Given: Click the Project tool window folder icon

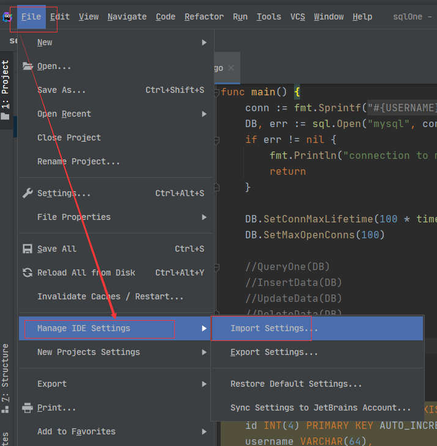Looking at the screenshot, I should (x=5, y=116).
